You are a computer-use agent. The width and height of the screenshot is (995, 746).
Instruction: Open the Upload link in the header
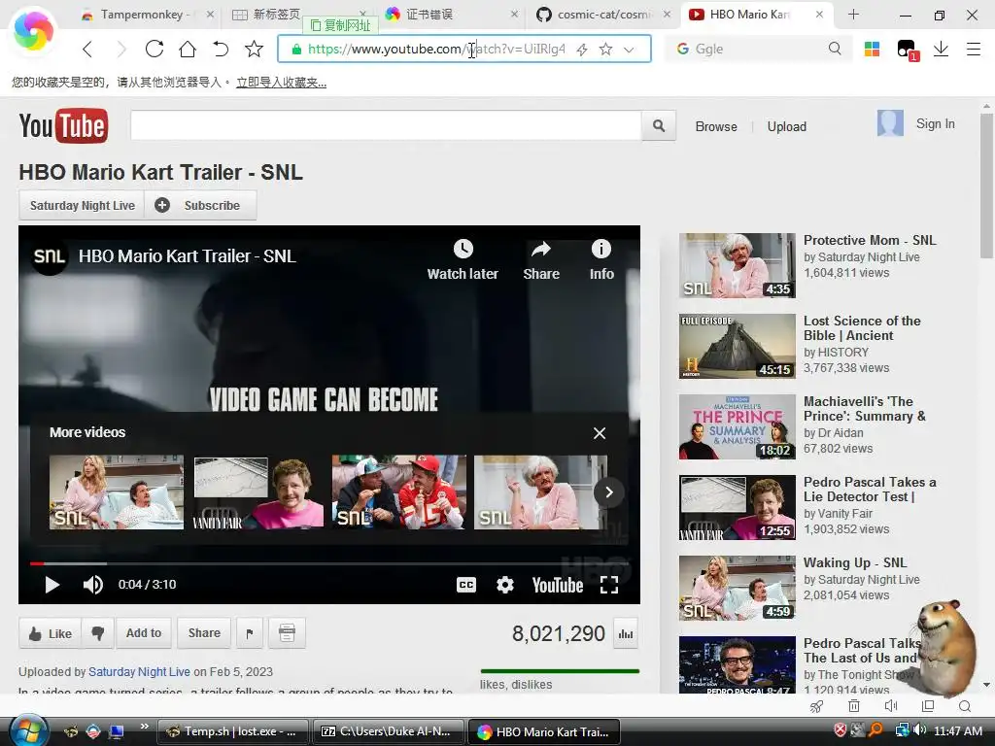(x=786, y=127)
